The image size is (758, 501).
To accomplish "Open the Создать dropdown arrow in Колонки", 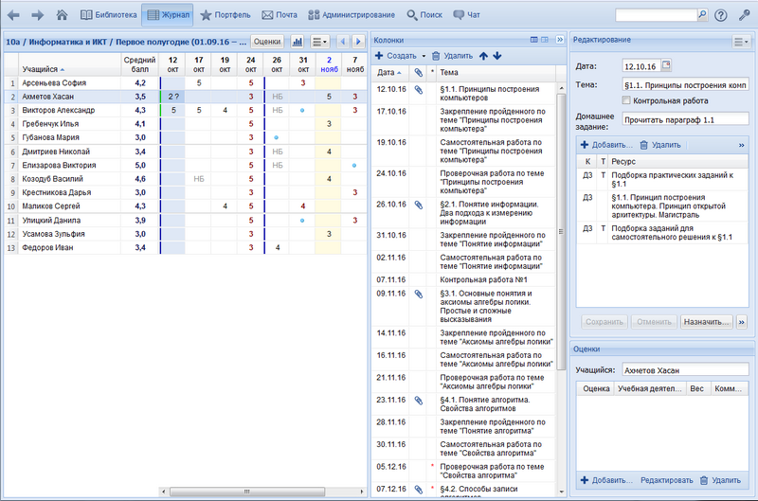I will (423, 57).
